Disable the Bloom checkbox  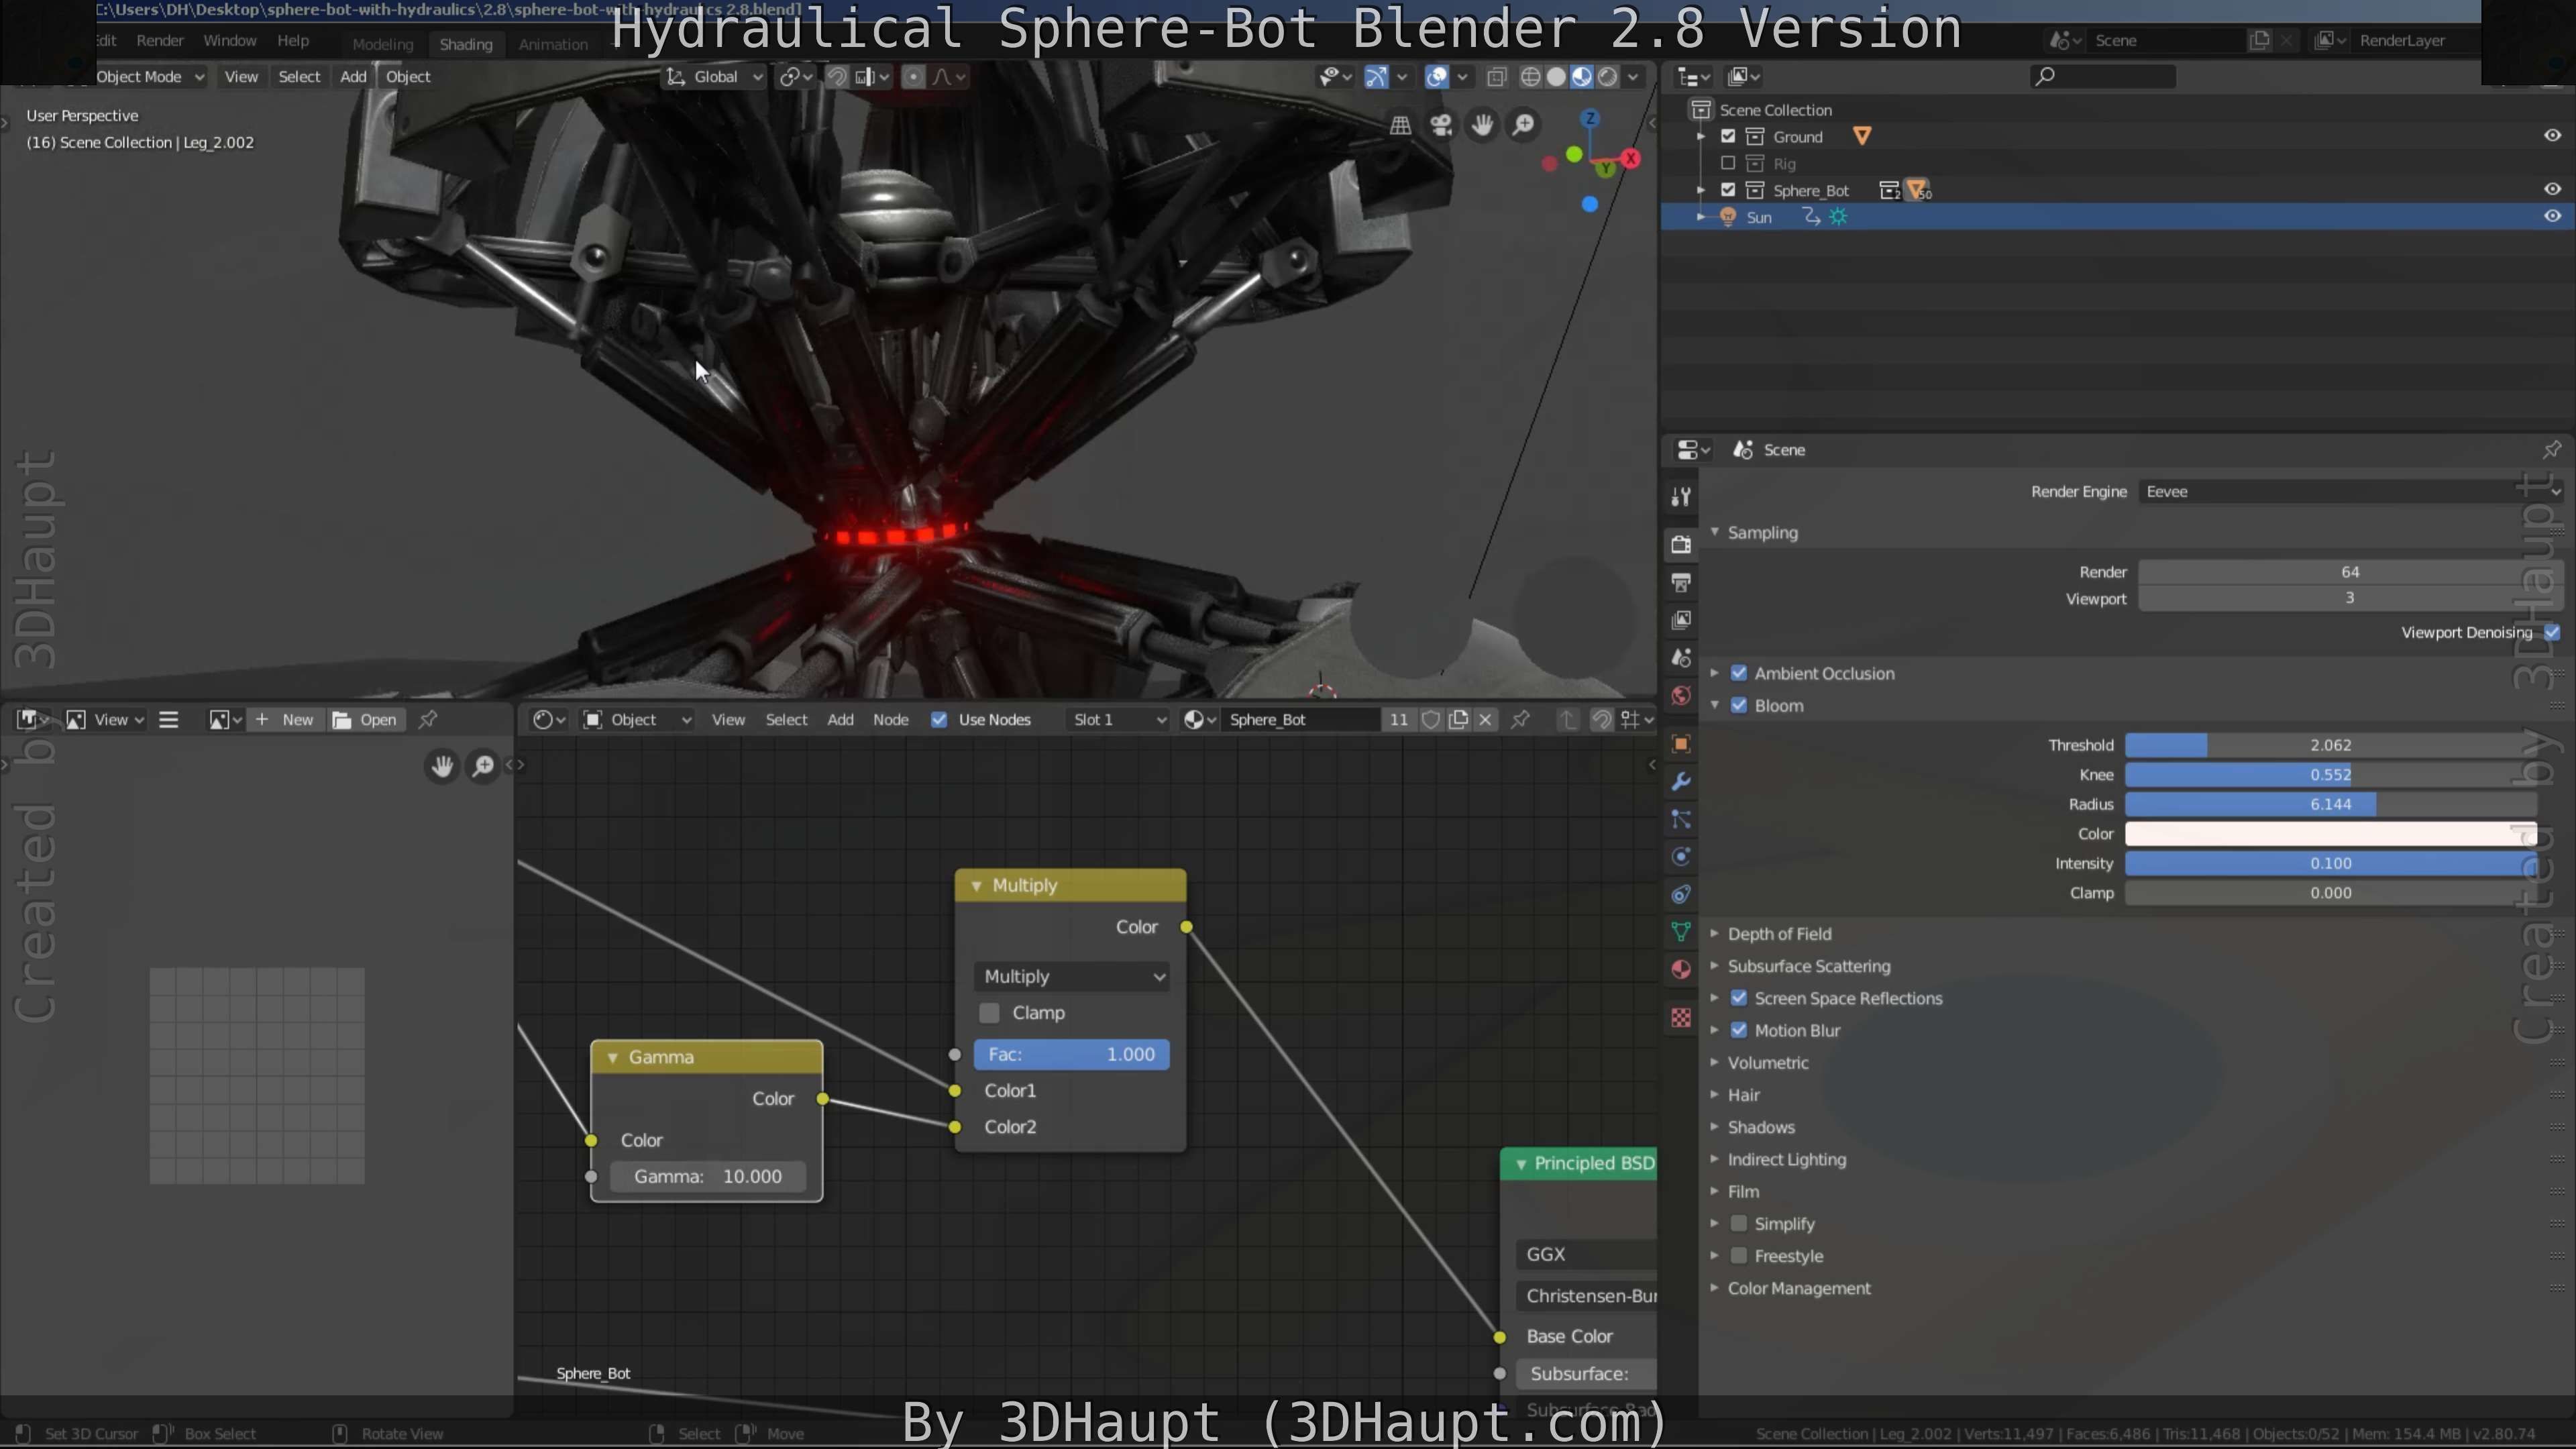[x=1739, y=705]
